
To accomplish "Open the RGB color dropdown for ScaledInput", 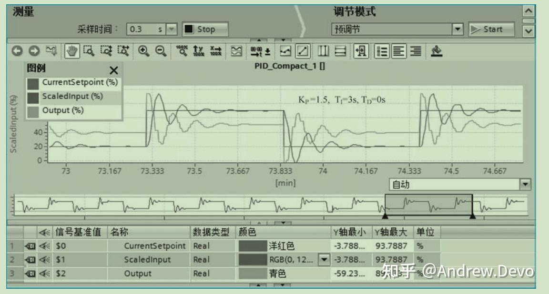I will click(324, 259).
